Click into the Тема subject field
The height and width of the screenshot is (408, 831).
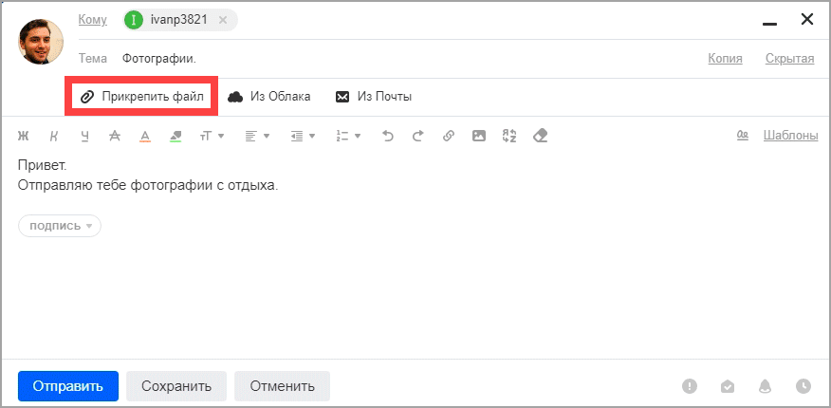pos(379,59)
